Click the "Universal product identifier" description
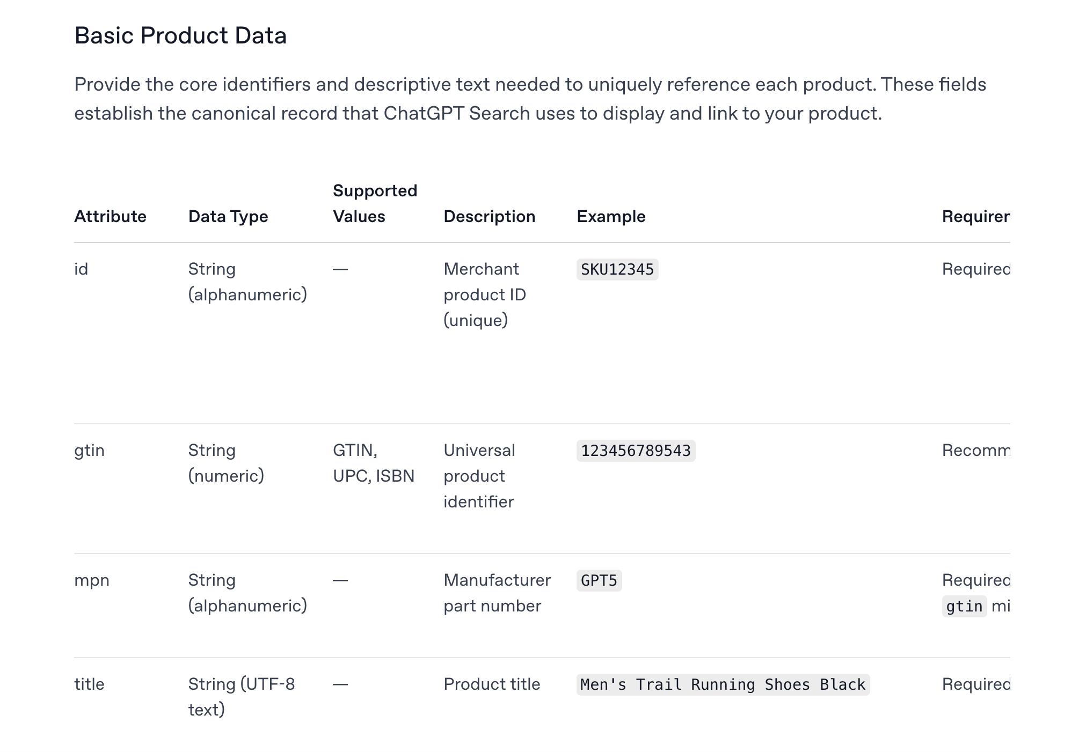This screenshot has width=1079, height=752. pos(479,476)
